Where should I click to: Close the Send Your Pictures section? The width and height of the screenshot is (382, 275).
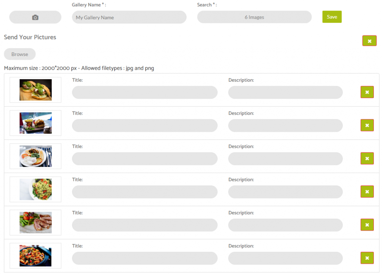coord(369,41)
